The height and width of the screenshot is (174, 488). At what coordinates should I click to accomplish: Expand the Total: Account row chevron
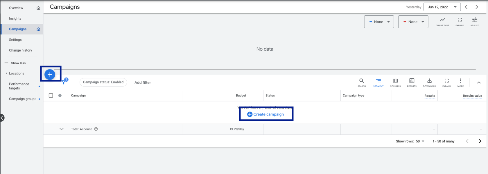(x=61, y=129)
